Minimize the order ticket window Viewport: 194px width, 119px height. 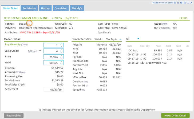pos(188,3)
